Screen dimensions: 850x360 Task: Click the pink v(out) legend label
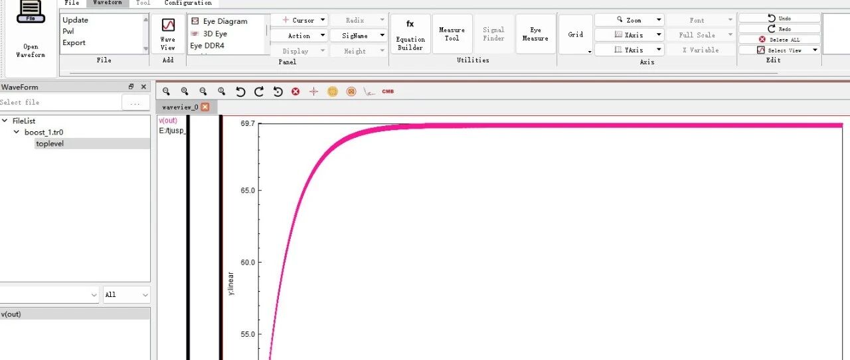point(167,121)
